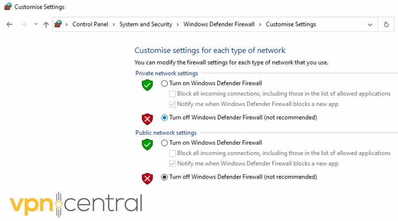Expand chevron after Control Panel in breadcrumb
This screenshot has width=398, height=221.
[x=114, y=25]
